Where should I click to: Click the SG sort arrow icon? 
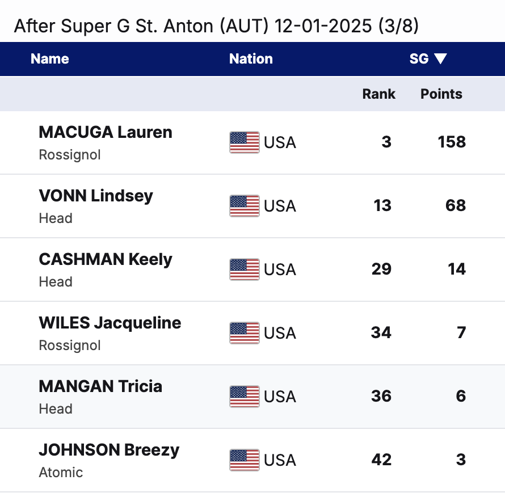[x=440, y=58]
